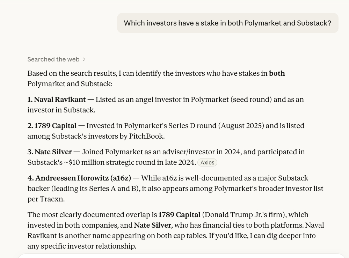Click the word "PitchBook" in item 2
The image size is (349, 258).
pyautogui.click(x=146, y=137)
